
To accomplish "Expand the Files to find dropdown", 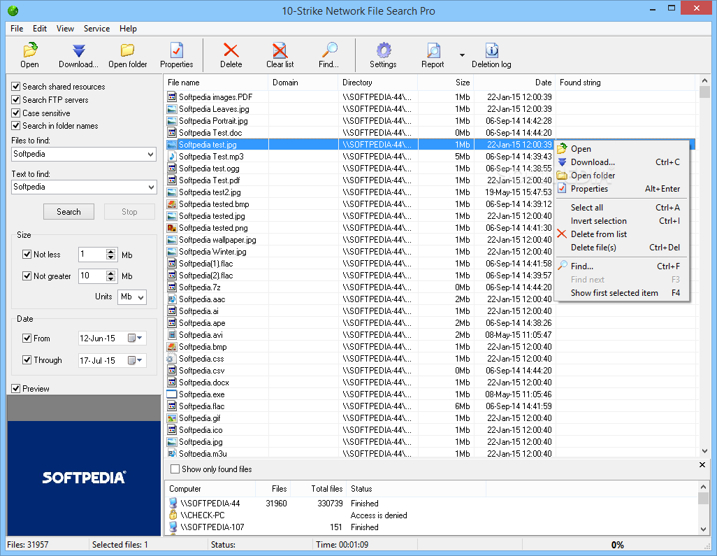I will coord(150,155).
